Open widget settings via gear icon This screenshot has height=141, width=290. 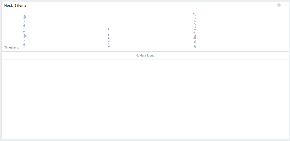(x=279, y=5)
